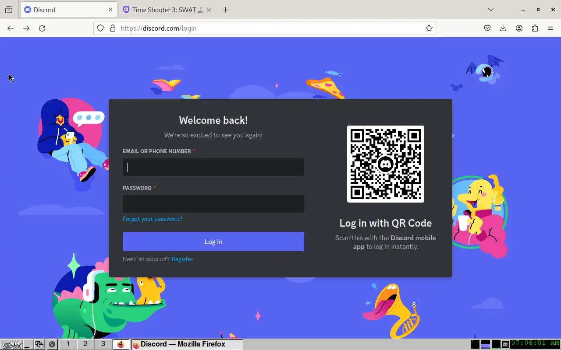The height and width of the screenshot is (350, 561).
Task: Open the Firefox account icon
Action: point(519,28)
